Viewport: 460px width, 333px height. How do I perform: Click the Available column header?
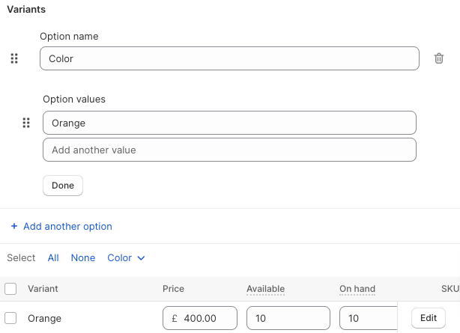tap(265, 289)
